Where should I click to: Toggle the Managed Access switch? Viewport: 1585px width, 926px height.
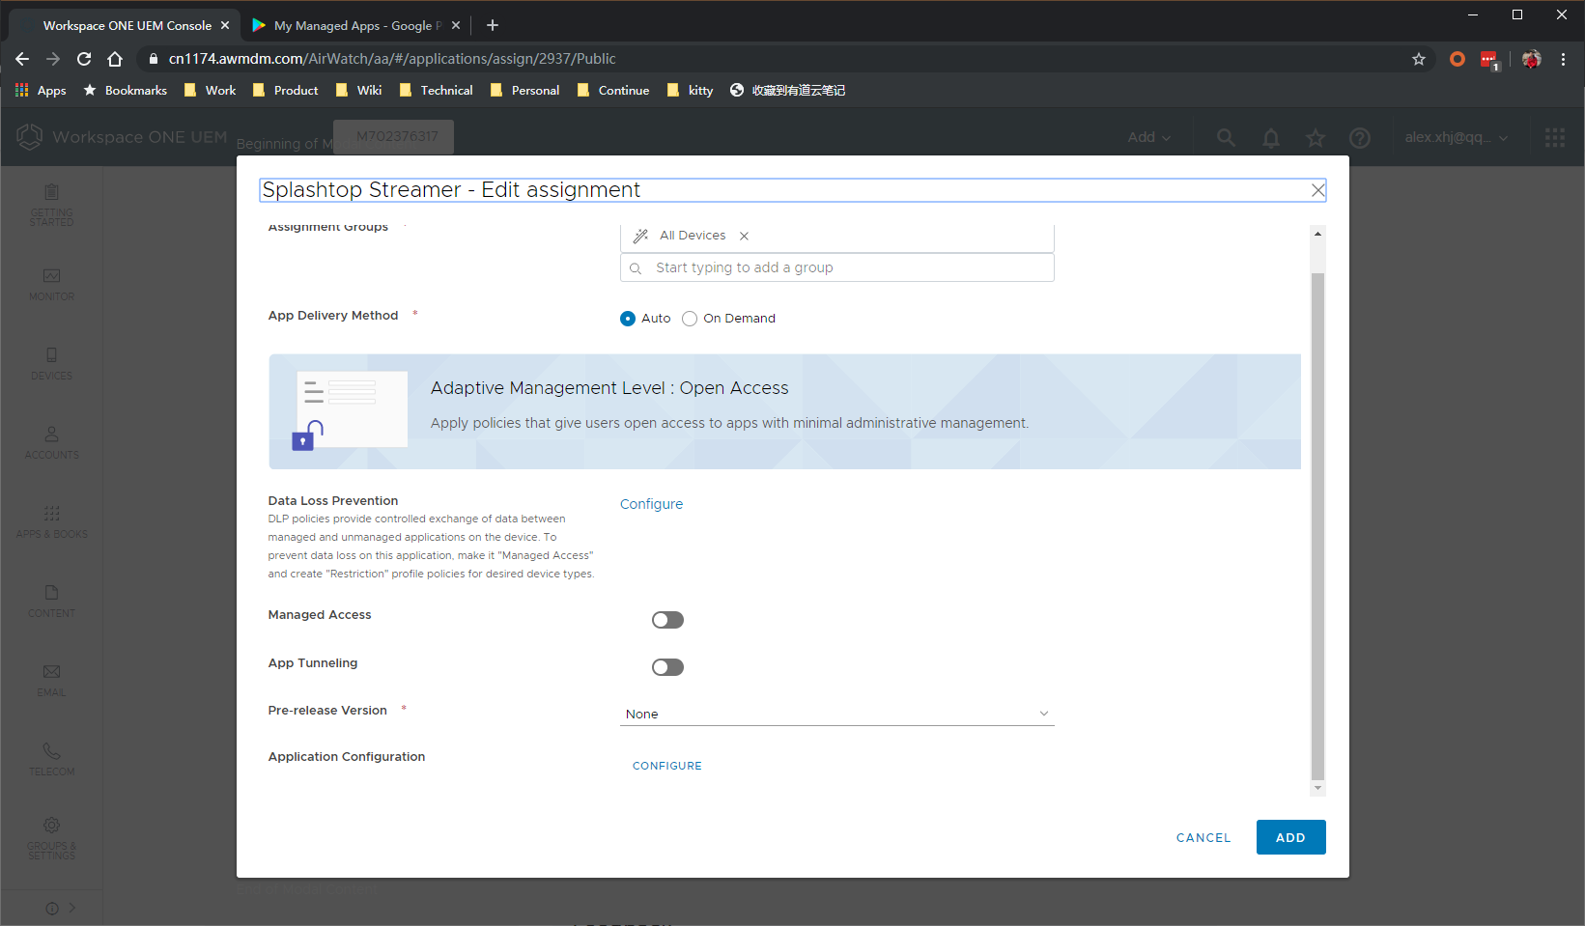coord(667,620)
